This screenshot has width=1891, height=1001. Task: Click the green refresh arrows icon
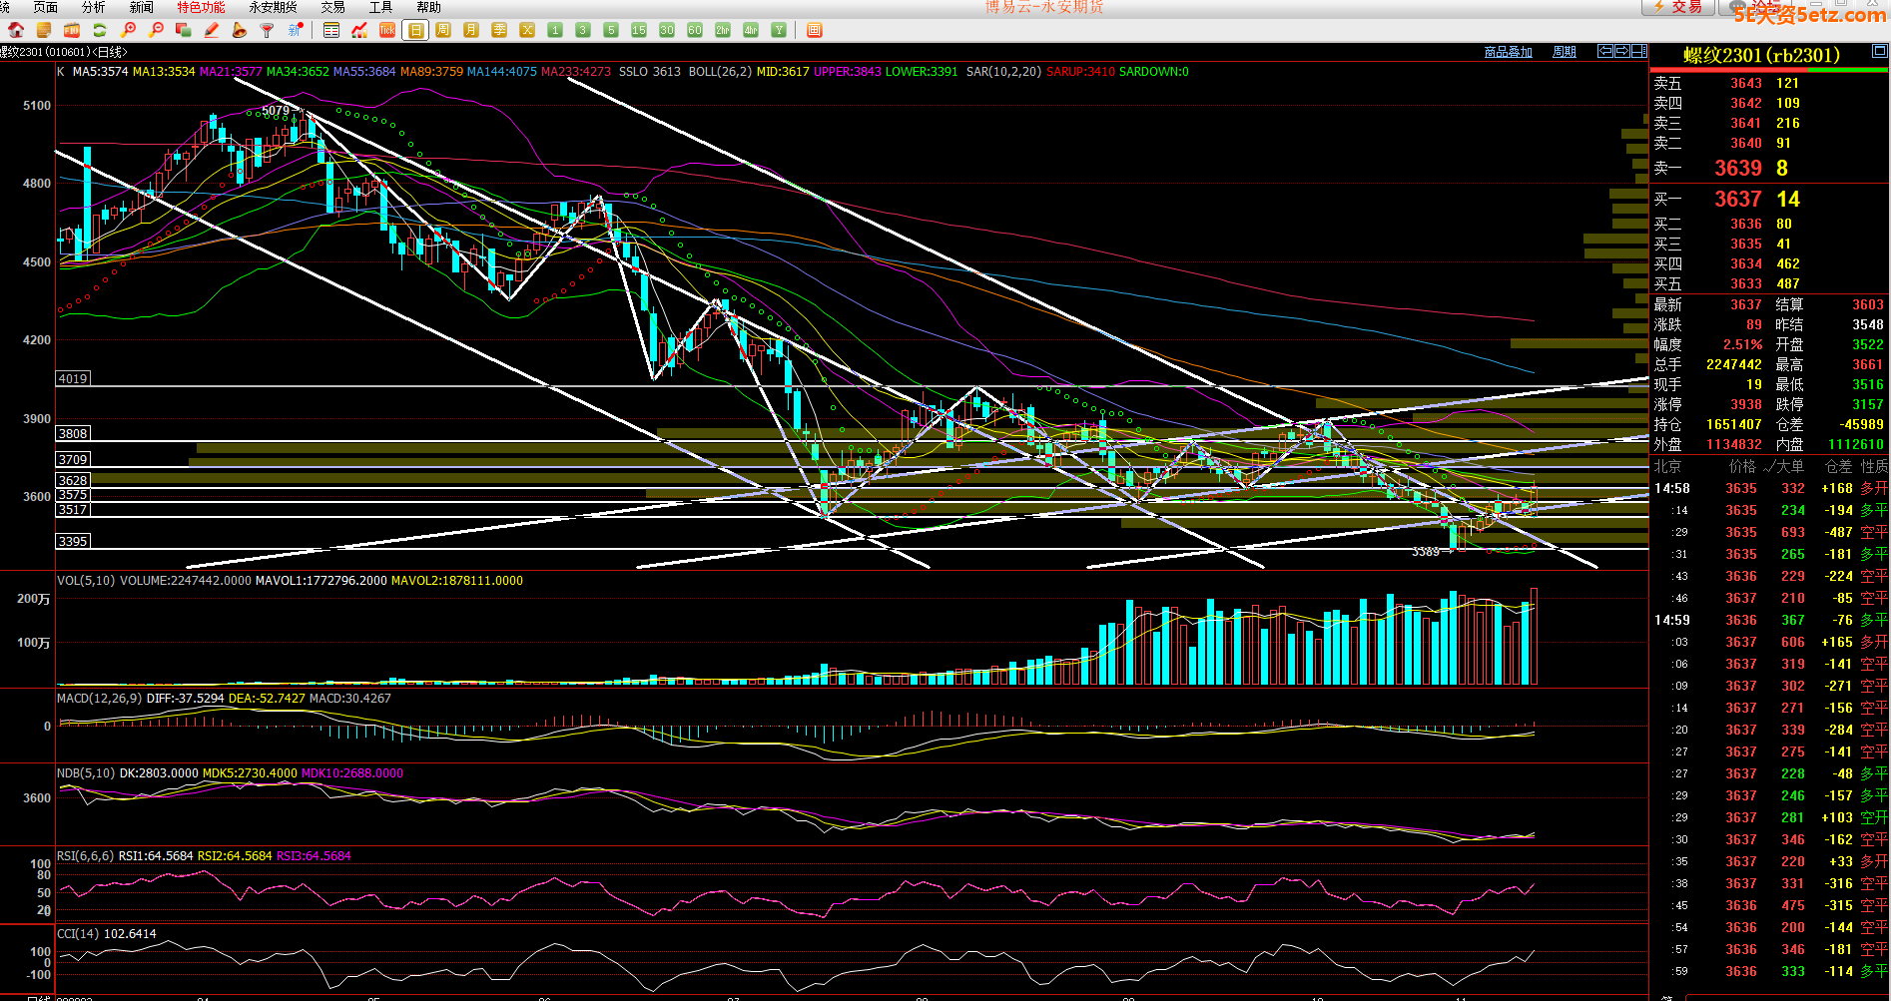(x=100, y=30)
